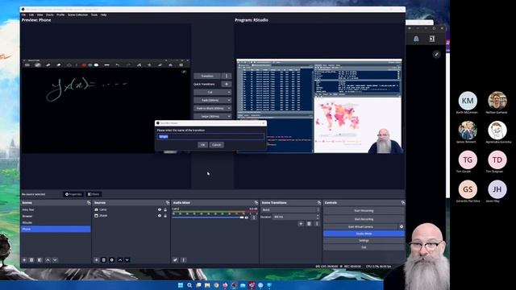Add a new scene with the Scenes plus icon
The image size is (516, 290).
24,259
